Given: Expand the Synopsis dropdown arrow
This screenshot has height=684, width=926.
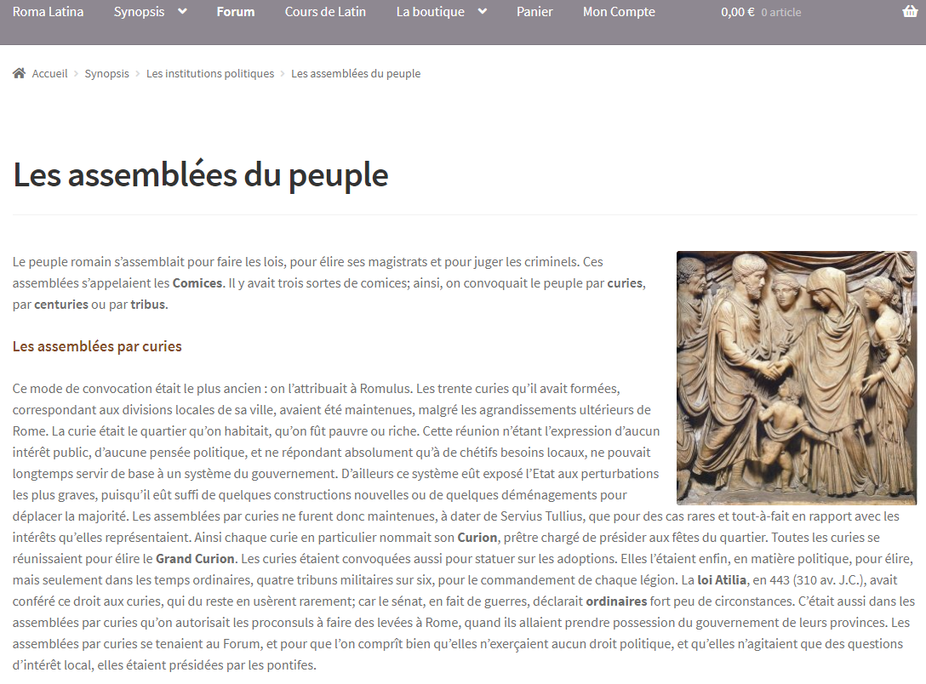Looking at the screenshot, I should [182, 12].
